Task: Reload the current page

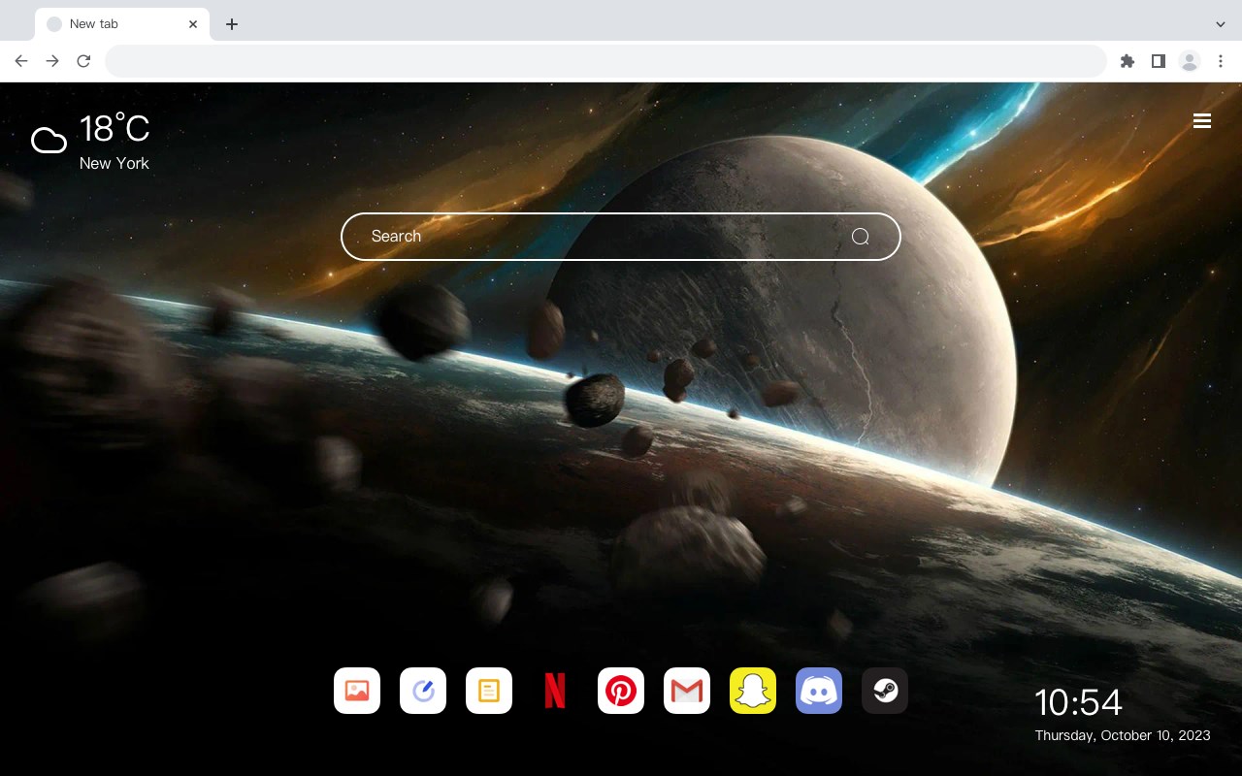Action: pyautogui.click(x=83, y=61)
